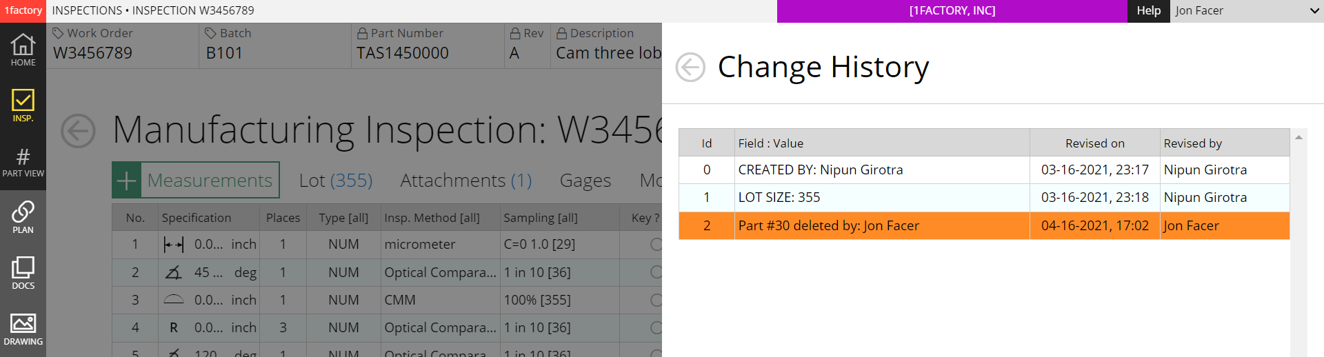Toggle the Key radio button for row 2

pyautogui.click(x=656, y=272)
